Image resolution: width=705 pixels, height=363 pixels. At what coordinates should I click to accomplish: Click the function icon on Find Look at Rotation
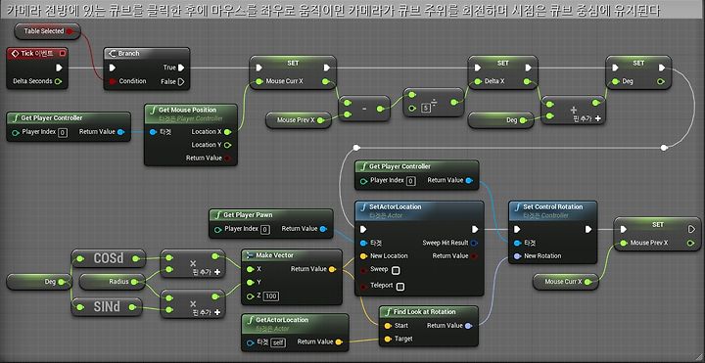click(x=388, y=312)
